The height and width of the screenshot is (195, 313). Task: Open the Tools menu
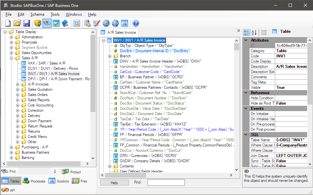click(x=55, y=14)
